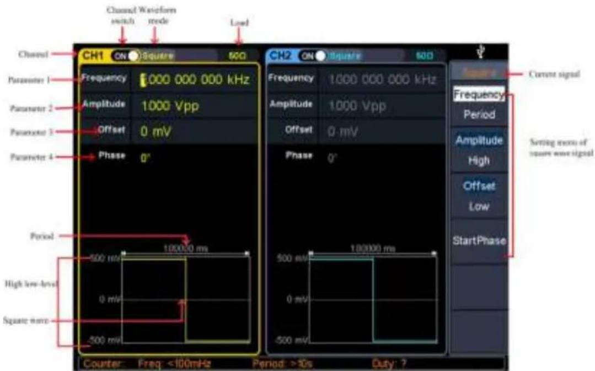The height and width of the screenshot is (371, 595).
Task: Click CH1 Phase parameter label
Action: pyautogui.click(x=112, y=155)
